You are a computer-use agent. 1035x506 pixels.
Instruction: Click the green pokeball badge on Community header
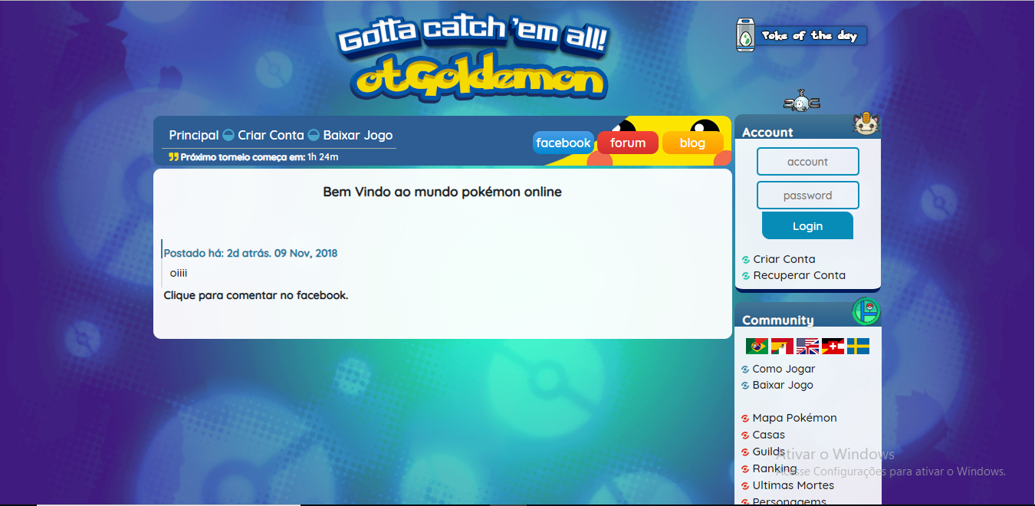[866, 311]
